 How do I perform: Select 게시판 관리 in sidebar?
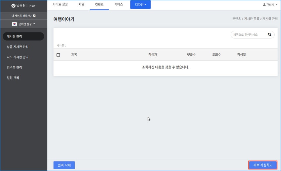23,37
